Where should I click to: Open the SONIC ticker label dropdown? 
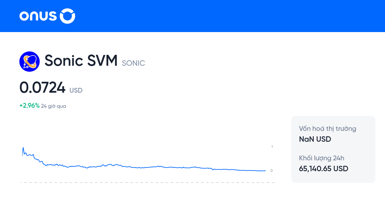pyautogui.click(x=133, y=63)
